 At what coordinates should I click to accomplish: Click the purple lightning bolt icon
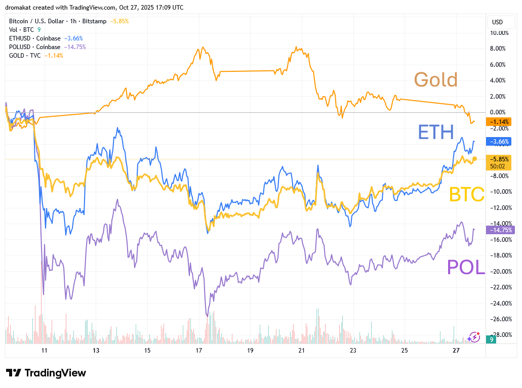point(474,337)
